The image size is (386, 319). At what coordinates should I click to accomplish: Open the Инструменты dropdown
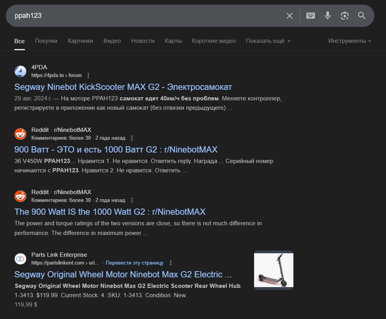(x=349, y=41)
